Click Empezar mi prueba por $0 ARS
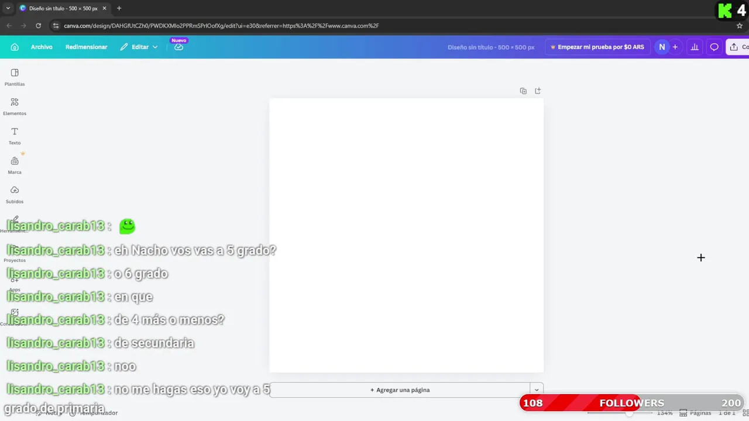Viewport: 749px width, 421px height. (597, 47)
